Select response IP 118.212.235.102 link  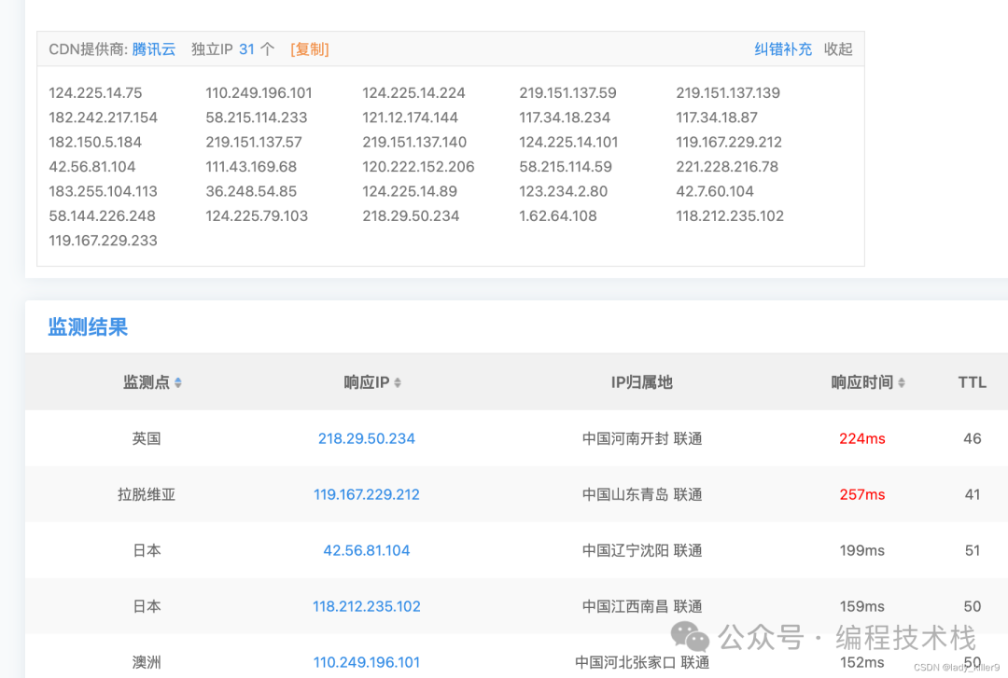coord(366,606)
